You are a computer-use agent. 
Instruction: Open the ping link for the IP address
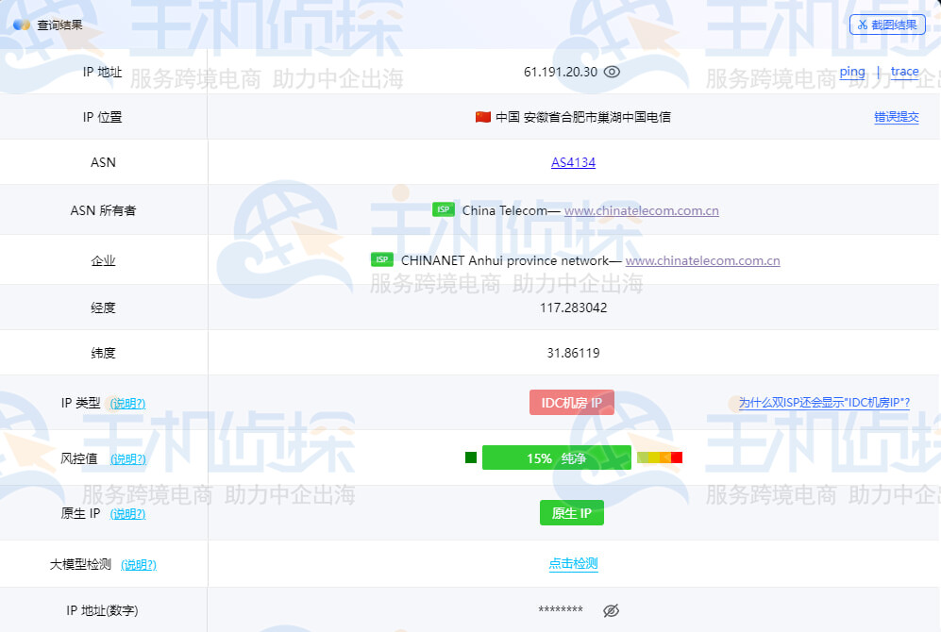coord(851,71)
